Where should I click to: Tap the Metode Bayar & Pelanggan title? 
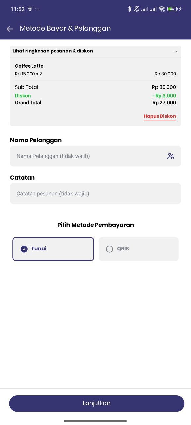point(65,29)
